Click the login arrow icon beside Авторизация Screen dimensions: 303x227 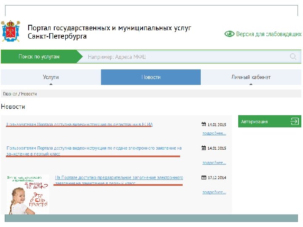pos(295,121)
